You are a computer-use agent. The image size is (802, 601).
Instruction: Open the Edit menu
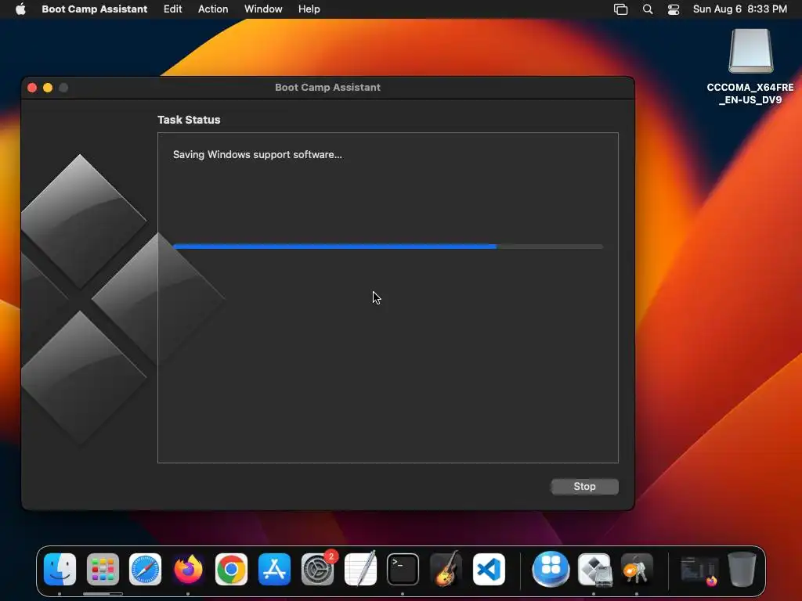pos(172,9)
